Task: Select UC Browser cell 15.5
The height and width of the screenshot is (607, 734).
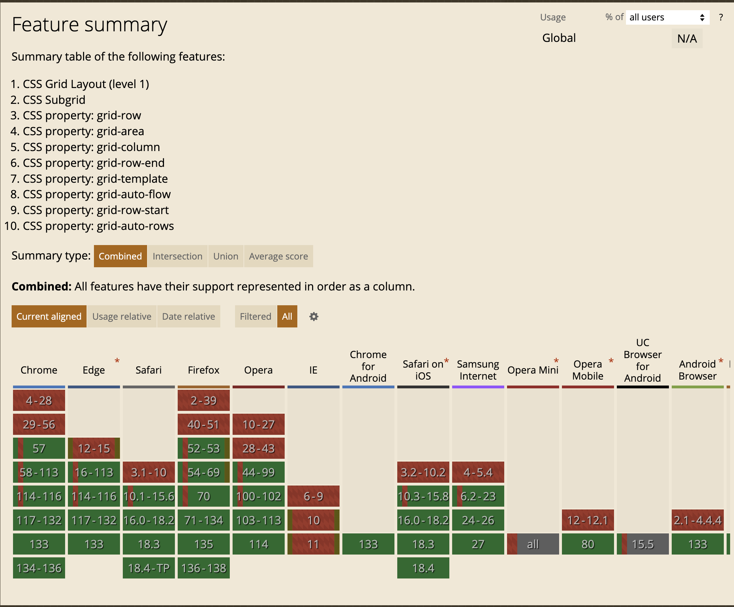Action: click(x=643, y=544)
